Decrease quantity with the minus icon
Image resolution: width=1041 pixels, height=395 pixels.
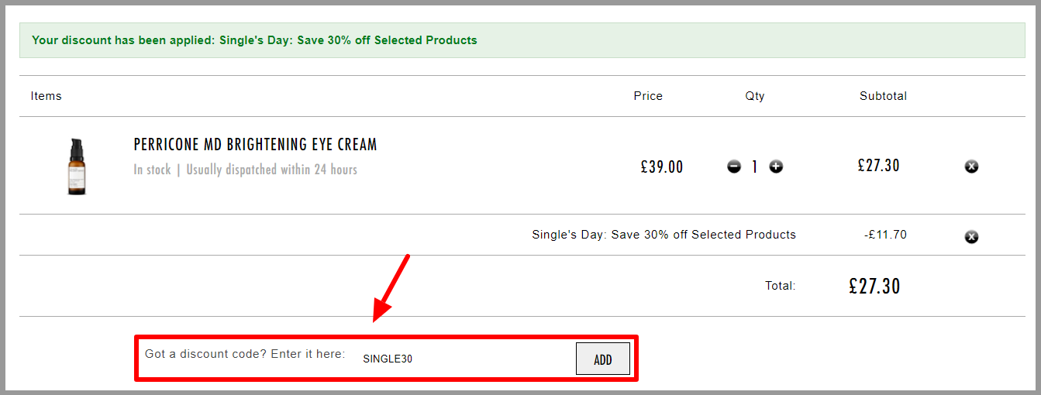[734, 167]
